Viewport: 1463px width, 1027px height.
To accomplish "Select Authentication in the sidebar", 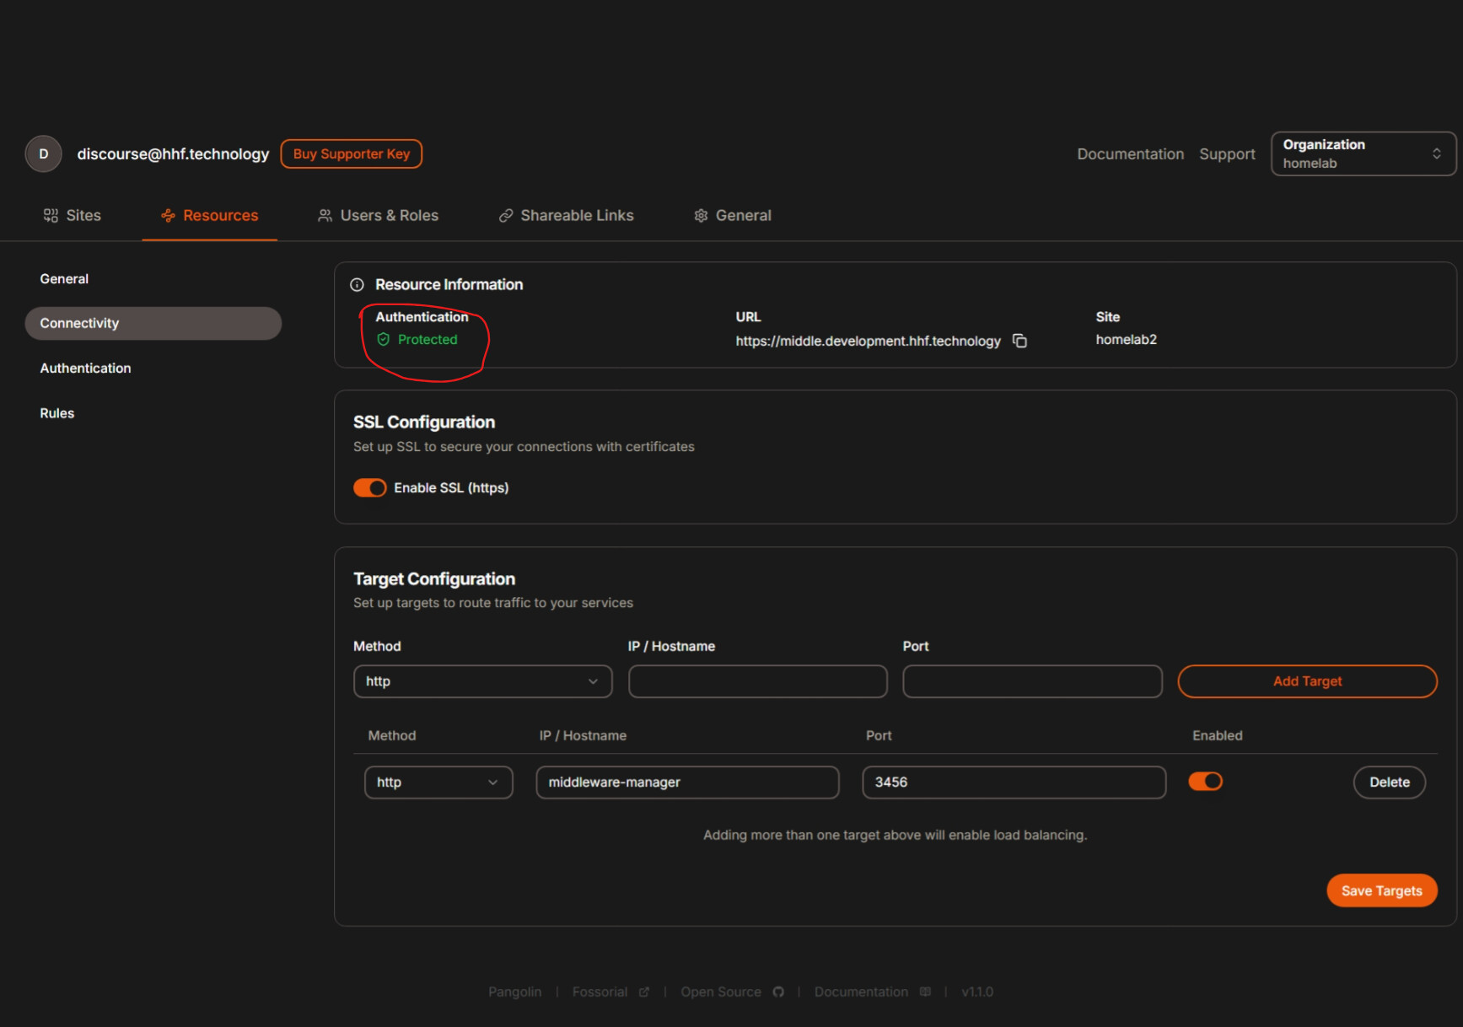I will [x=85, y=368].
